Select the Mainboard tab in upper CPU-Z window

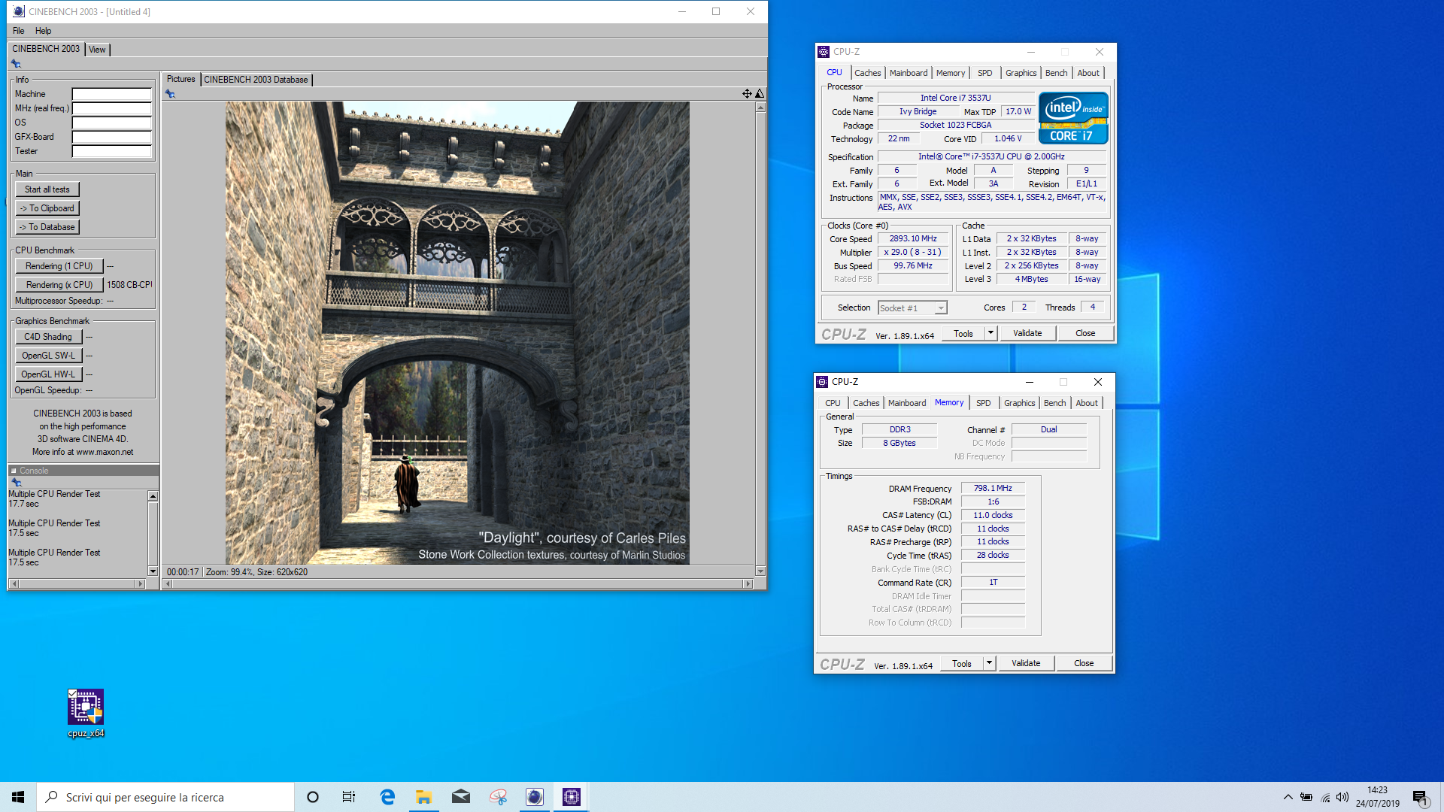coord(909,73)
